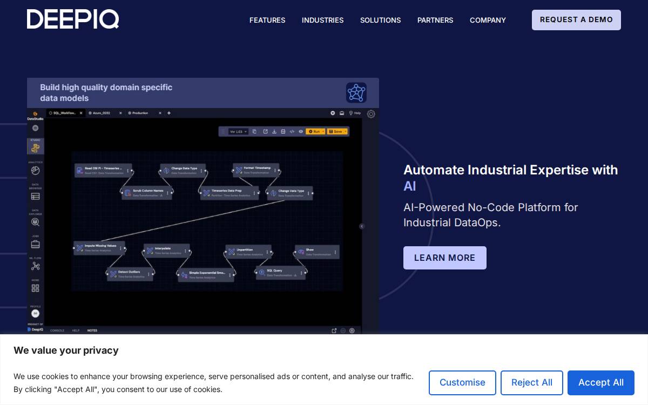The width and height of the screenshot is (648, 405).
Task: Close the Azure_0232 tab
Action: [120, 113]
